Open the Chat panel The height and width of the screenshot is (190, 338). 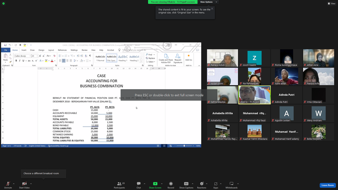(138, 185)
